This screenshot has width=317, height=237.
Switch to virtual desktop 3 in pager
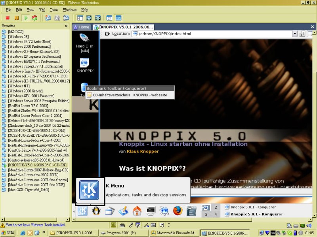coord(206,214)
